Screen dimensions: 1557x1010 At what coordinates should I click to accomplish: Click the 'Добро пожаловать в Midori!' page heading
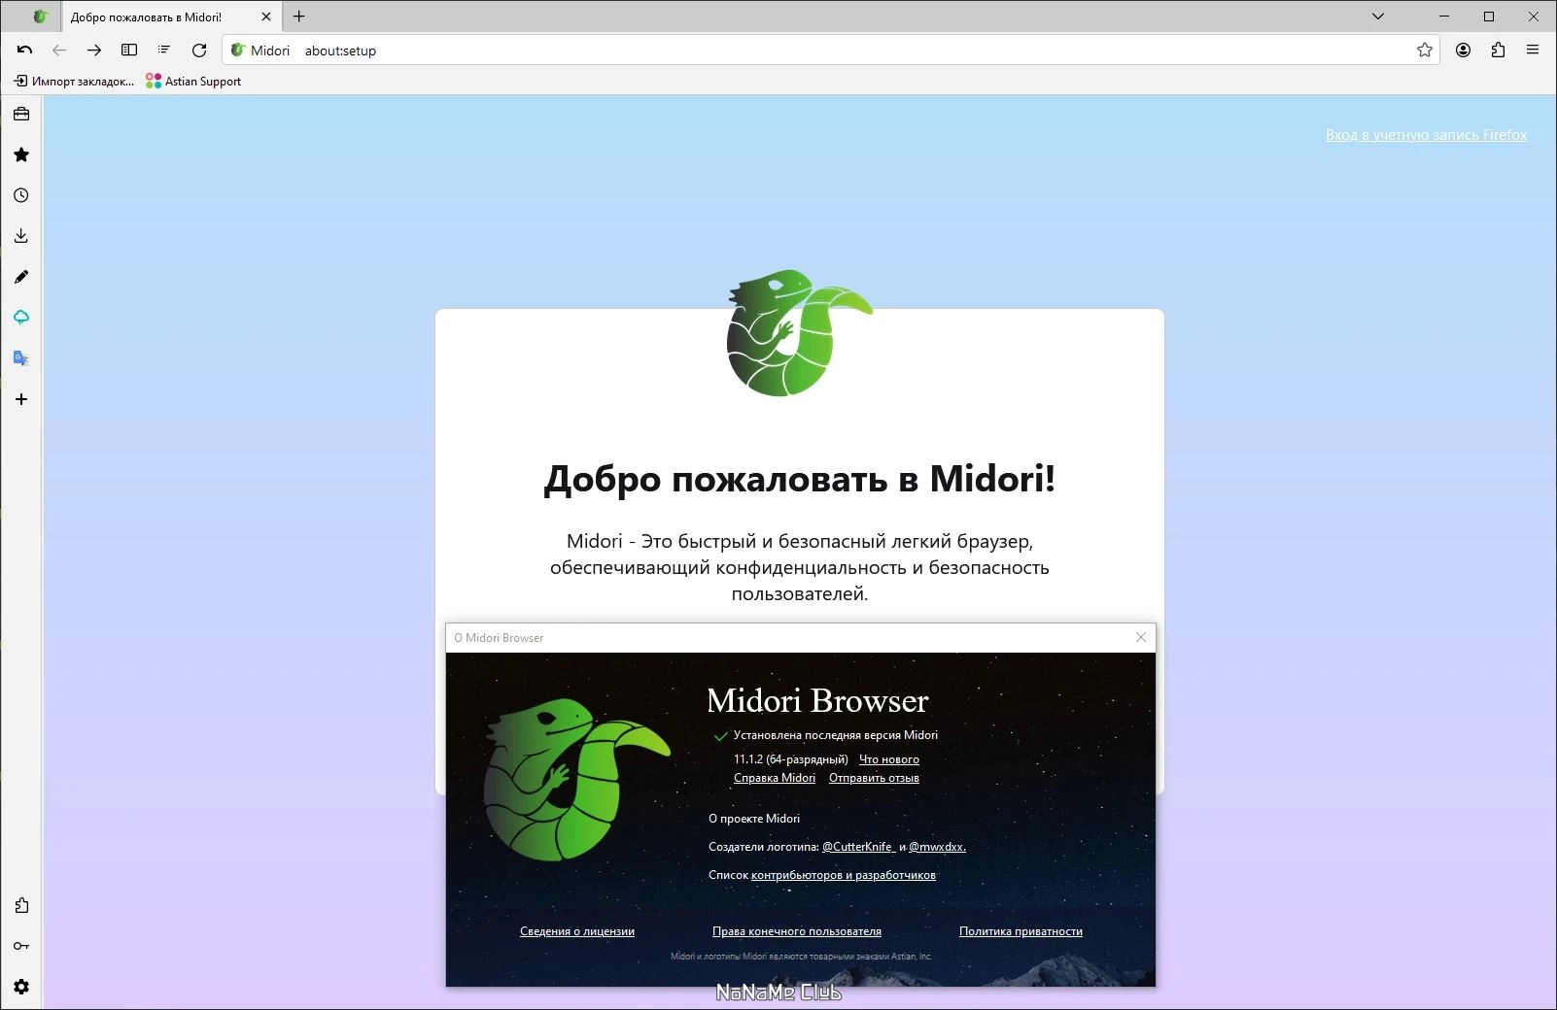799,479
